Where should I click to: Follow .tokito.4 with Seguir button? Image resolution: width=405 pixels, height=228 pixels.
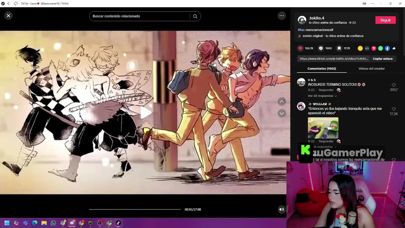click(385, 20)
